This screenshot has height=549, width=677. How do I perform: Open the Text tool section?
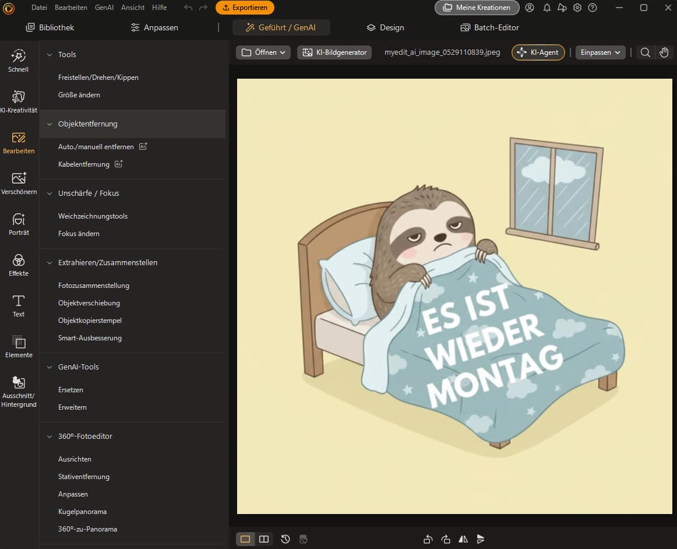18,306
